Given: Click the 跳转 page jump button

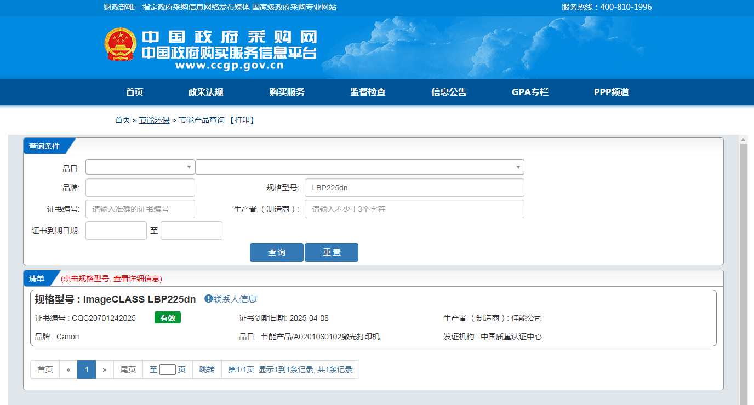Looking at the screenshot, I should coord(207,369).
